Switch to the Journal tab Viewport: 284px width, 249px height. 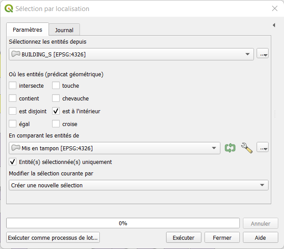[x=64, y=30]
